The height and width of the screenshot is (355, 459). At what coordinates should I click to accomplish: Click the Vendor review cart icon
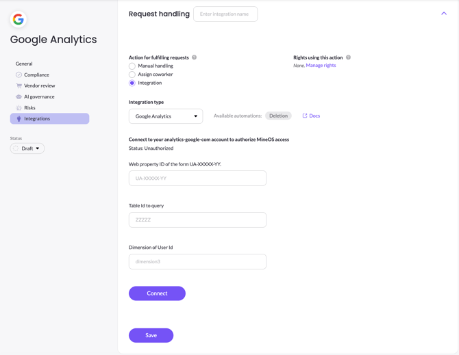pos(18,86)
